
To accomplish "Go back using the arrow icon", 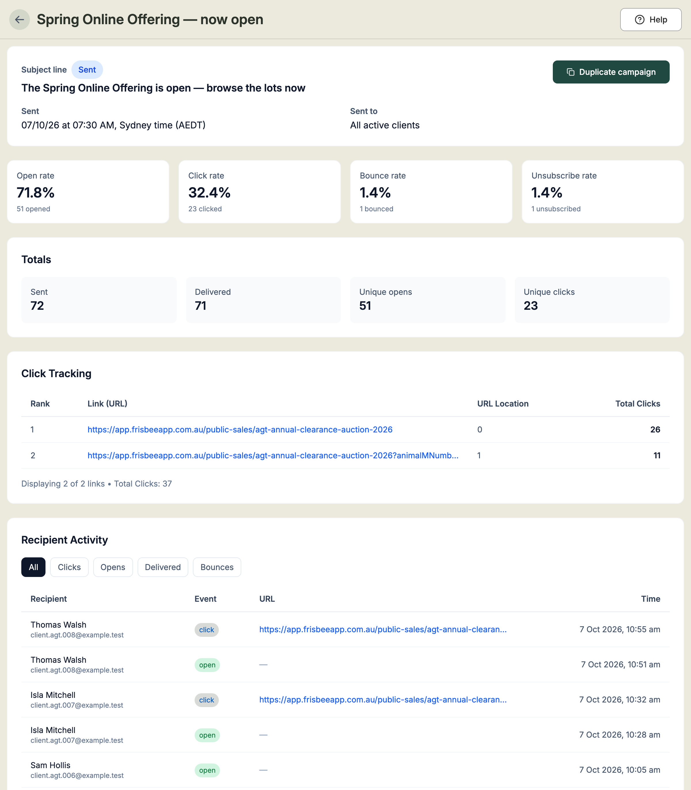I will pos(19,20).
